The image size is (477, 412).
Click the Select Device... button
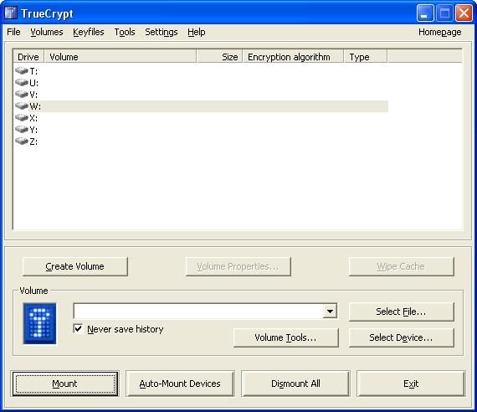click(x=401, y=337)
